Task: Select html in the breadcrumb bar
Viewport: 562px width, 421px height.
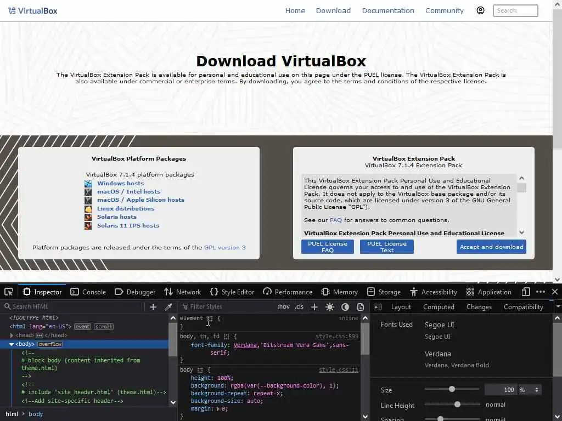Action: click(12, 414)
